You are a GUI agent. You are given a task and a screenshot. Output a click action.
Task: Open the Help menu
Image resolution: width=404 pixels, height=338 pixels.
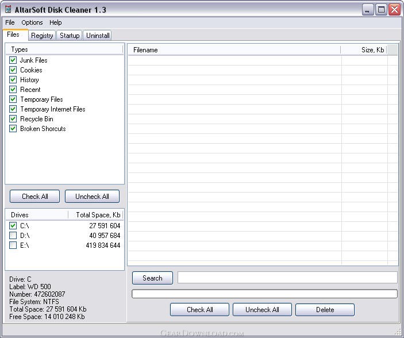55,22
